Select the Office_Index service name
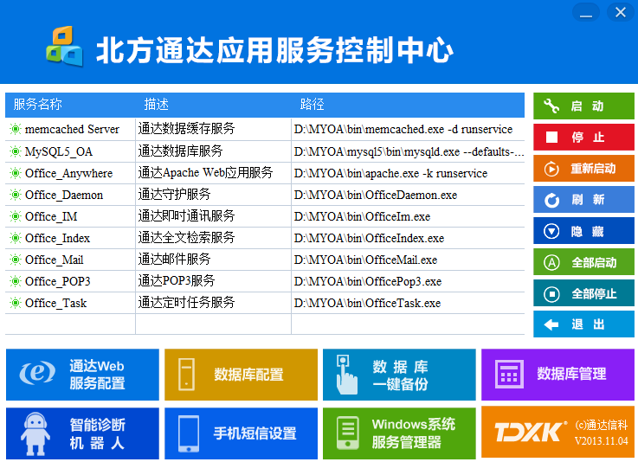 click(57, 238)
